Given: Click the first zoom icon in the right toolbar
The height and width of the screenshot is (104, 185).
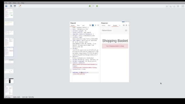Looking at the screenshot, I should click(x=167, y=6).
